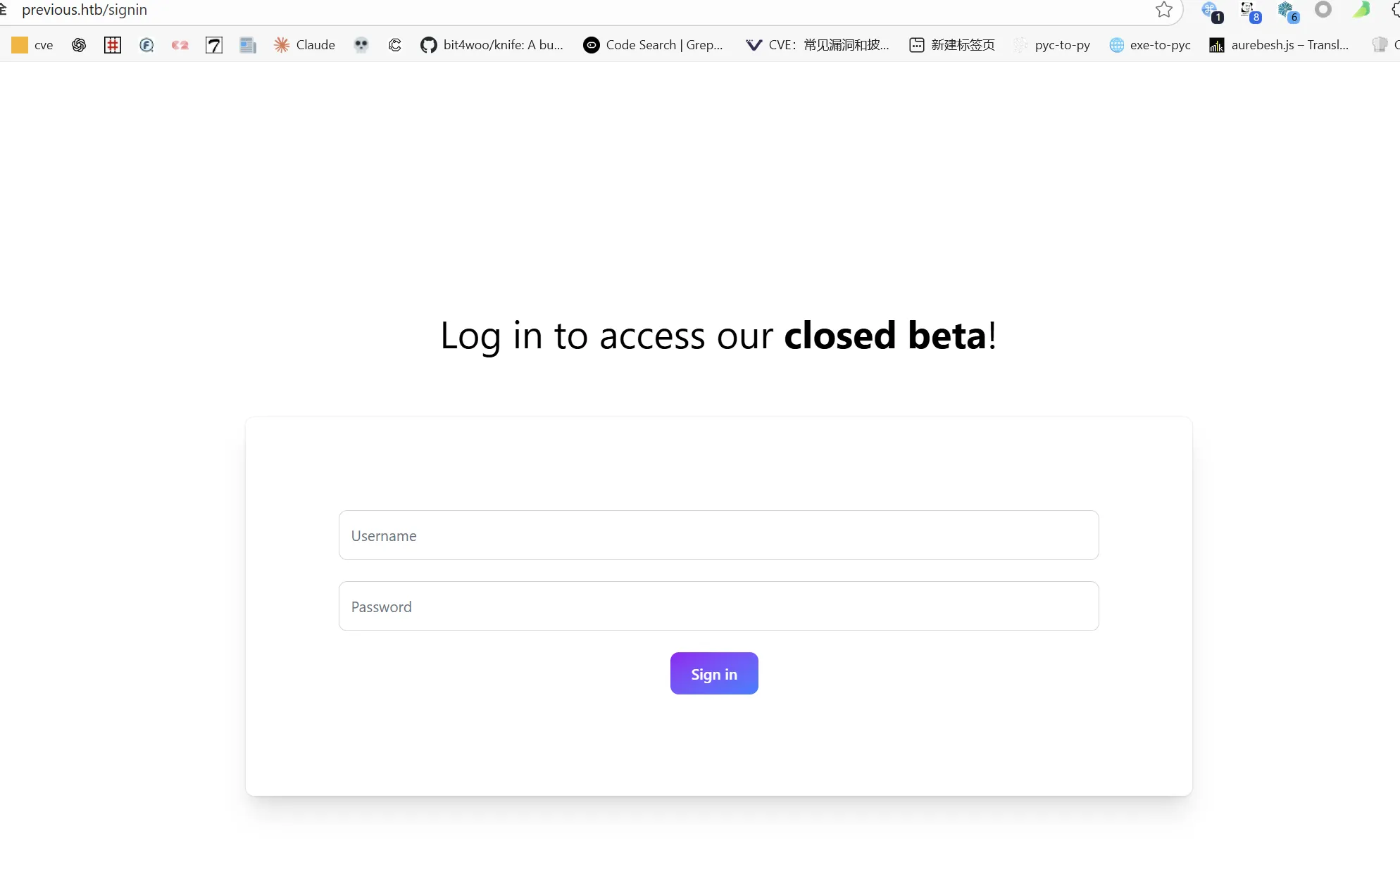Open the Claude bookmark
This screenshot has width=1400, height=876.
(304, 45)
